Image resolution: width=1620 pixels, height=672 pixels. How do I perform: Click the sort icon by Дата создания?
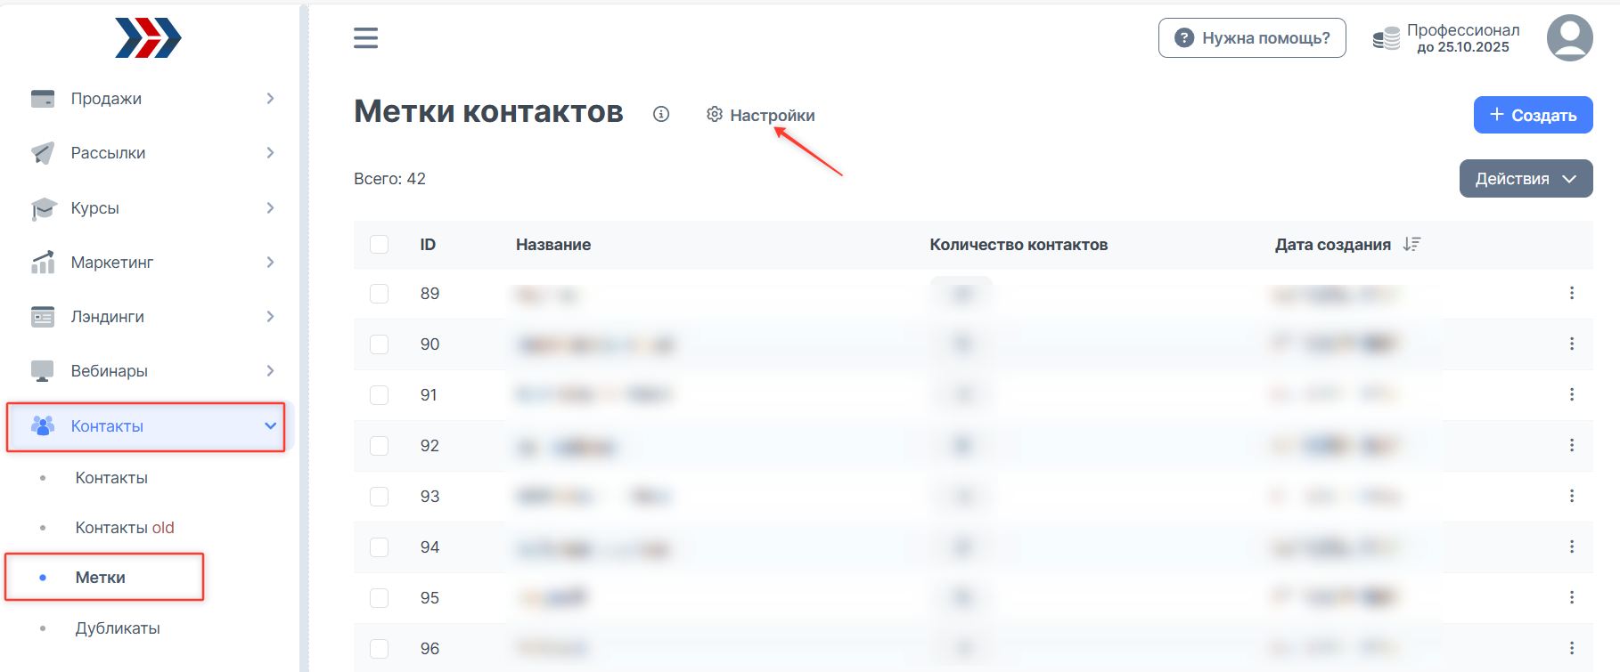tap(1411, 244)
